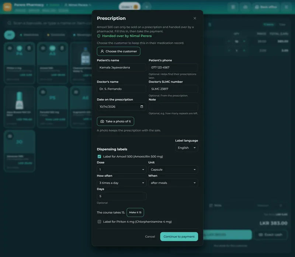Click the person icon in Choose the customer
Screen dimensions: 295x257
click(x=102, y=51)
